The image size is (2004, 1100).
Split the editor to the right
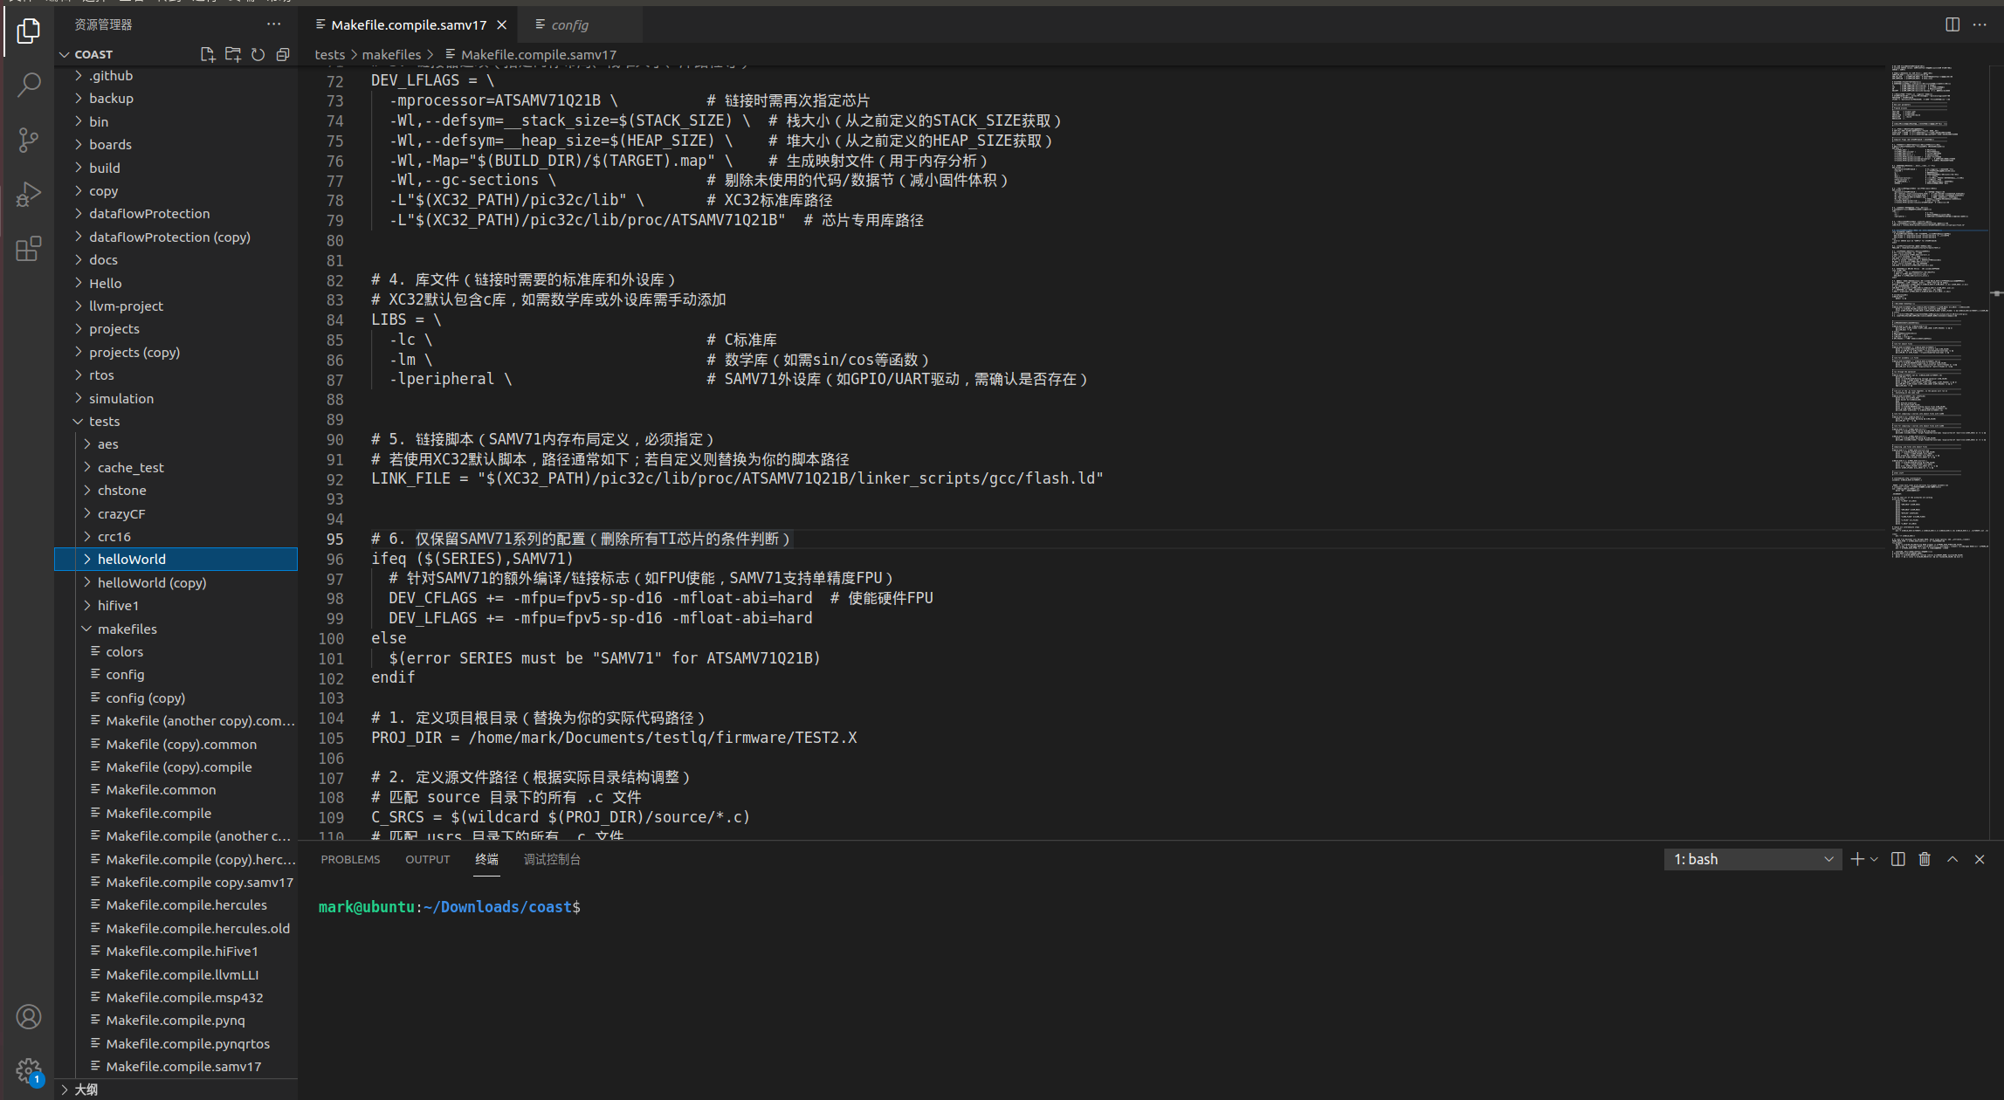(1952, 24)
